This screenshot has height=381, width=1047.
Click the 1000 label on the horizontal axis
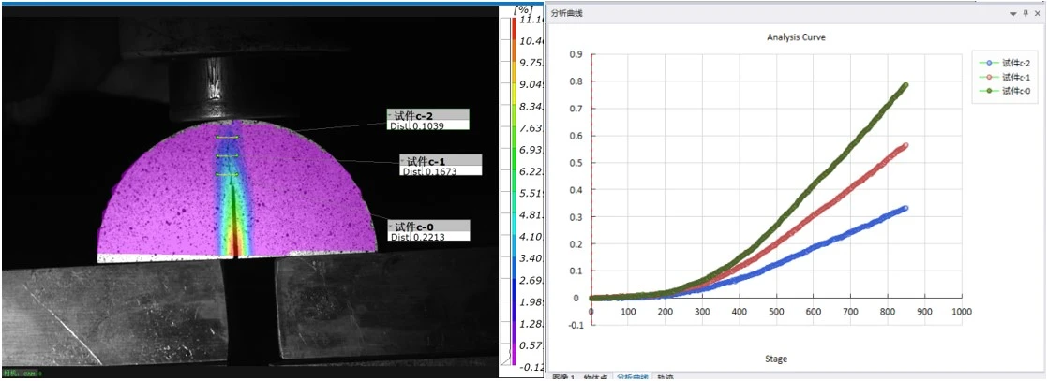(962, 312)
